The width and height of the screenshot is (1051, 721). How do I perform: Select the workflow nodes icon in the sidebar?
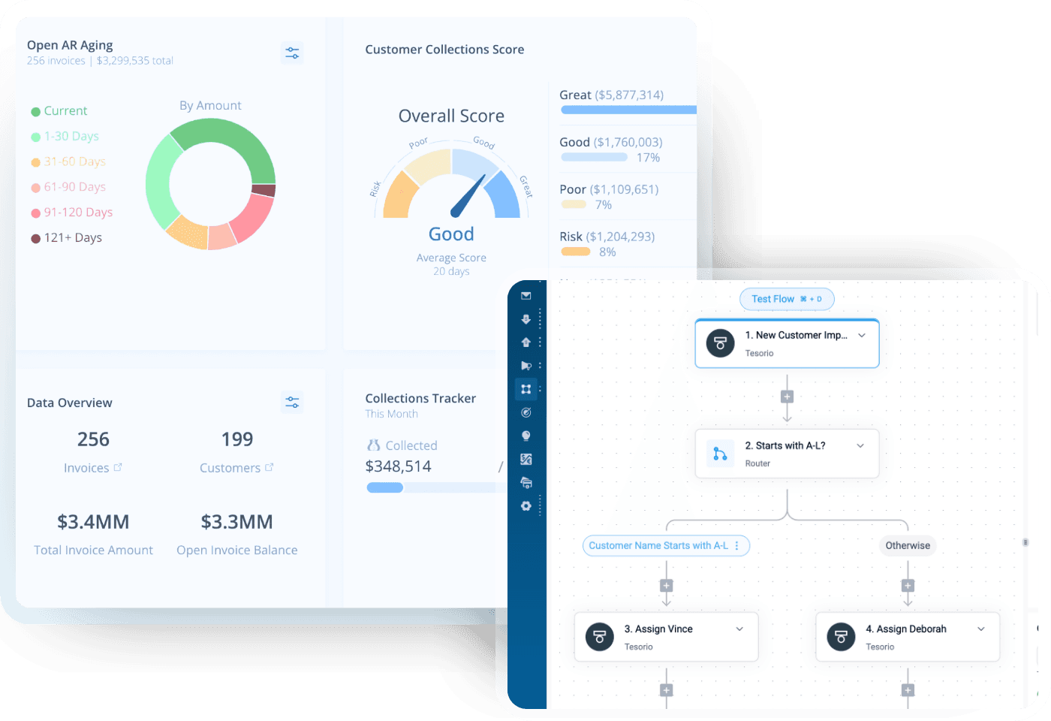[525, 389]
